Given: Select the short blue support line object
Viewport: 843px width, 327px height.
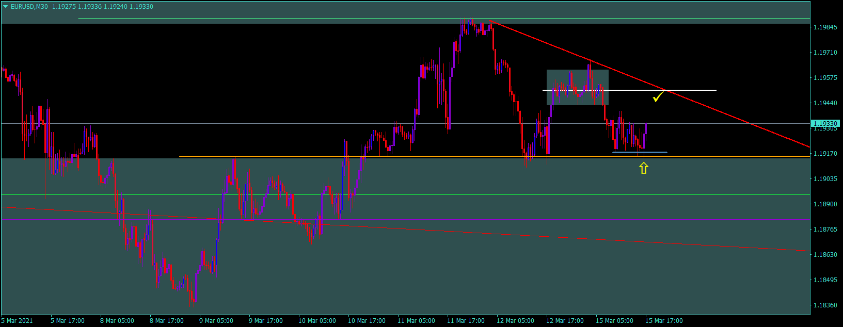Looking at the screenshot, I should point(640,152).
